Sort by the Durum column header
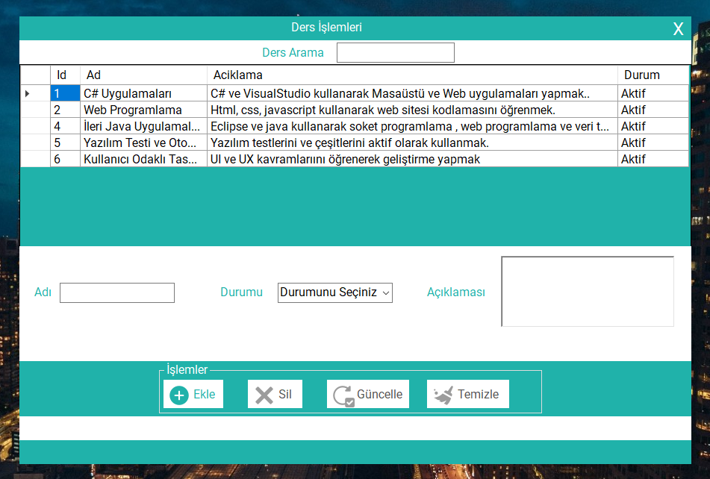This screenshot has height=479, width=710. [653, 75]
